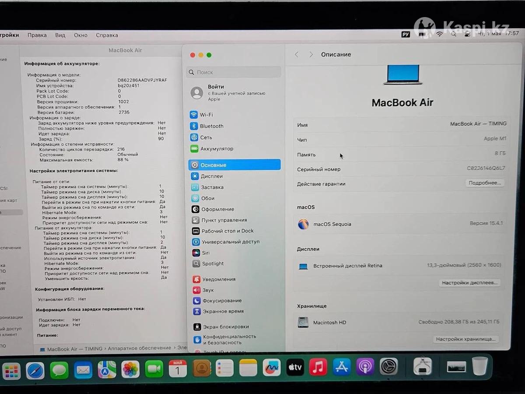
Task: Click the Количество циклов перезарядки 216 line
Action: (x=82, y=149)
